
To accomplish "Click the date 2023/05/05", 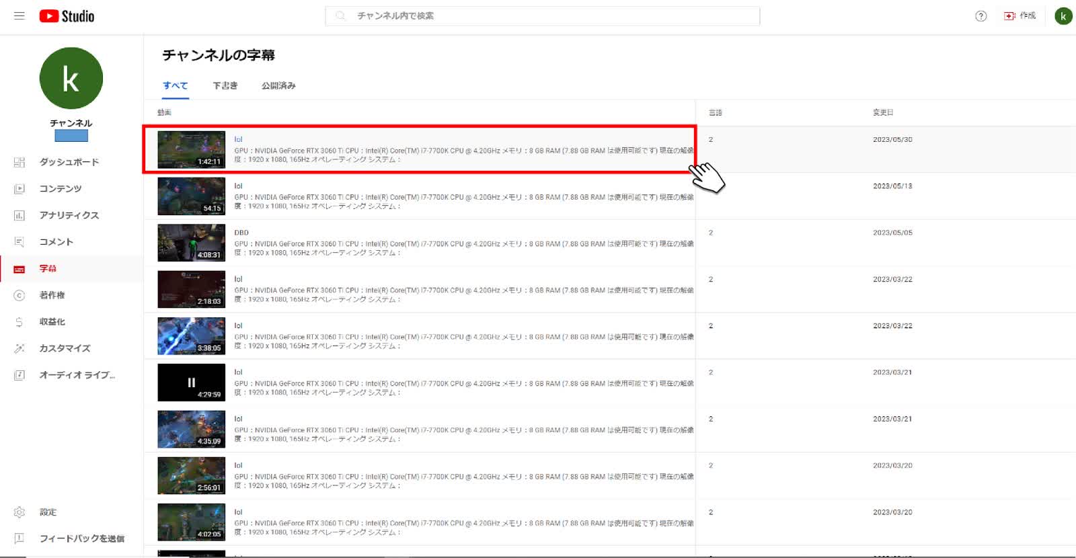I will click(892, 233).
